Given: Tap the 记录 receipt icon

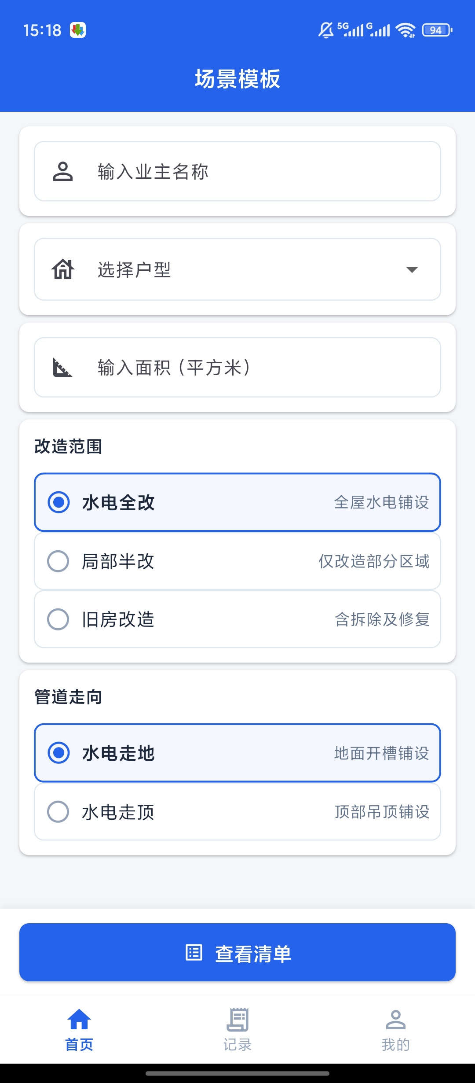Looking at the screenshot, I should coord(237,1020).
